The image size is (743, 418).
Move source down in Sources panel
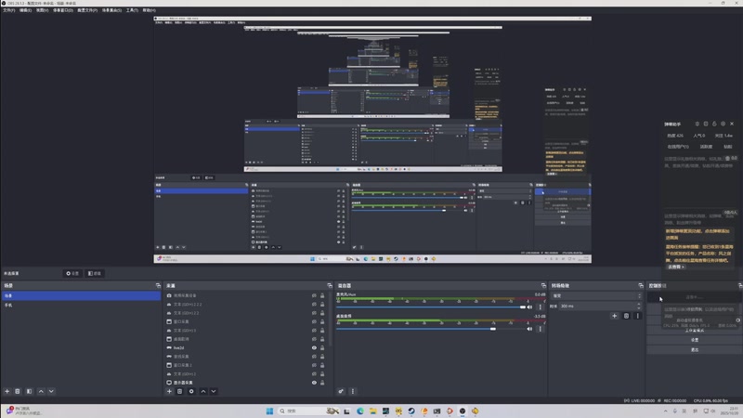pos(214,391)
